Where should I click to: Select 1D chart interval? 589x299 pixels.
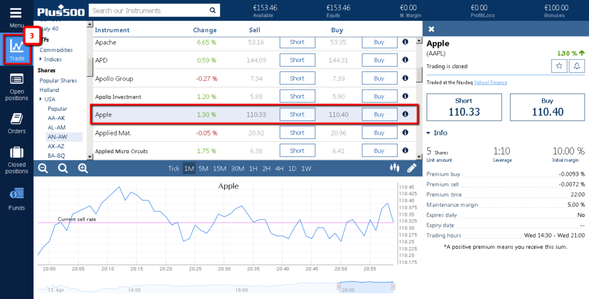[x=292, y=169]
